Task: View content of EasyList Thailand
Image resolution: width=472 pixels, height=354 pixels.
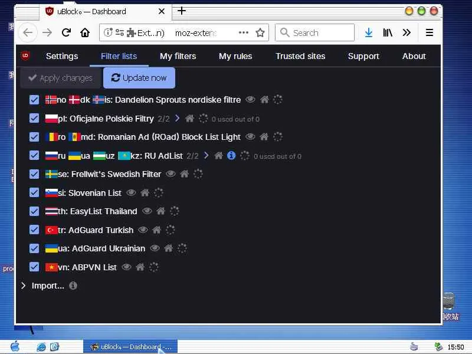Action: [x=147, y=211]
